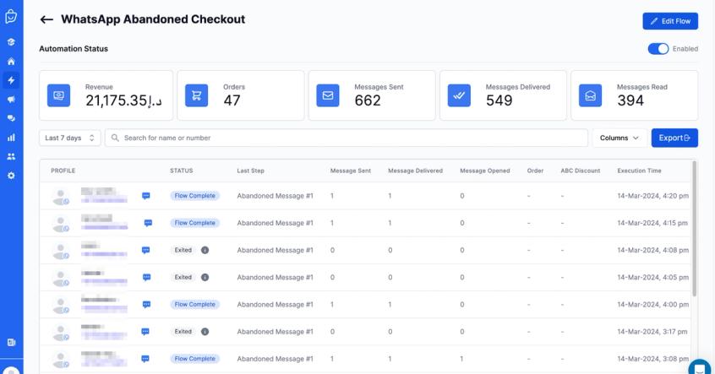Click the Search for name or number field
Image resolution: width=715 pixels, height=374 pixels.
point(347,138)
